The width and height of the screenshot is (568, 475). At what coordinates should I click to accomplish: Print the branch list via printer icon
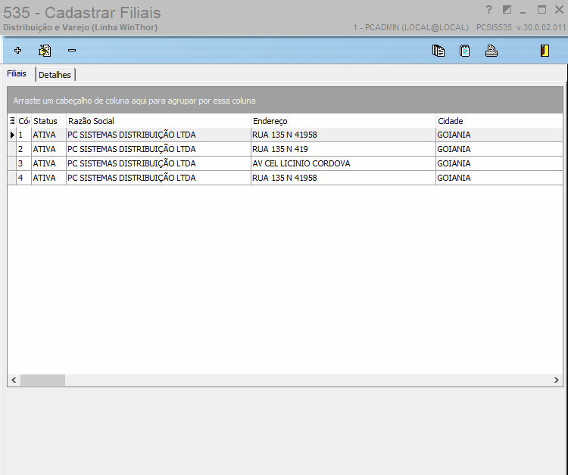(x=492, y=51)
